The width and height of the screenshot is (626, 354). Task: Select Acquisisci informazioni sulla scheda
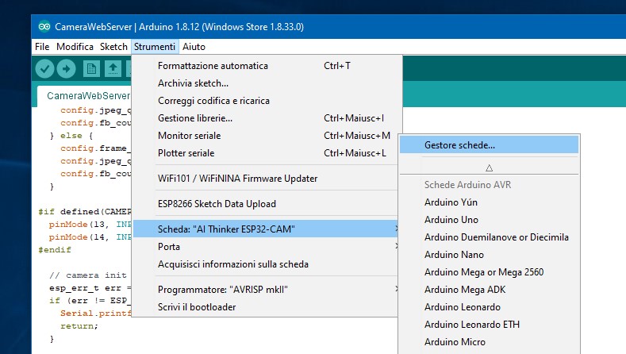(265, 264)
